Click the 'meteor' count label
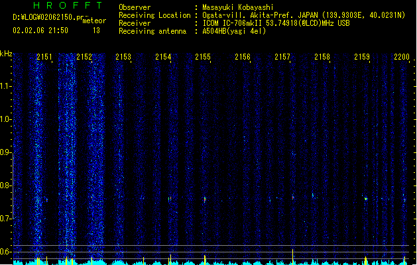 point(94,21)
